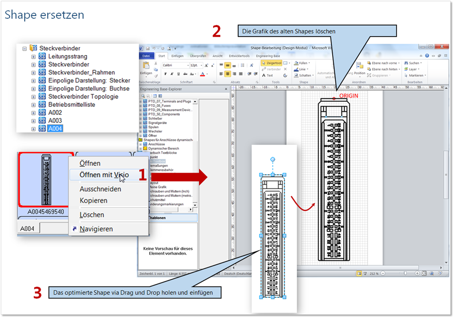Viewport: 454px width, 318px height.
Task: Select the Text tool in Tools group
Action: (x=267, y=75)
